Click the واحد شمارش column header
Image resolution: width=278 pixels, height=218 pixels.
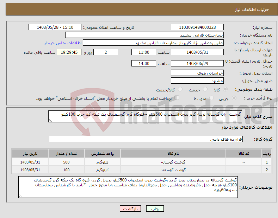103,154
